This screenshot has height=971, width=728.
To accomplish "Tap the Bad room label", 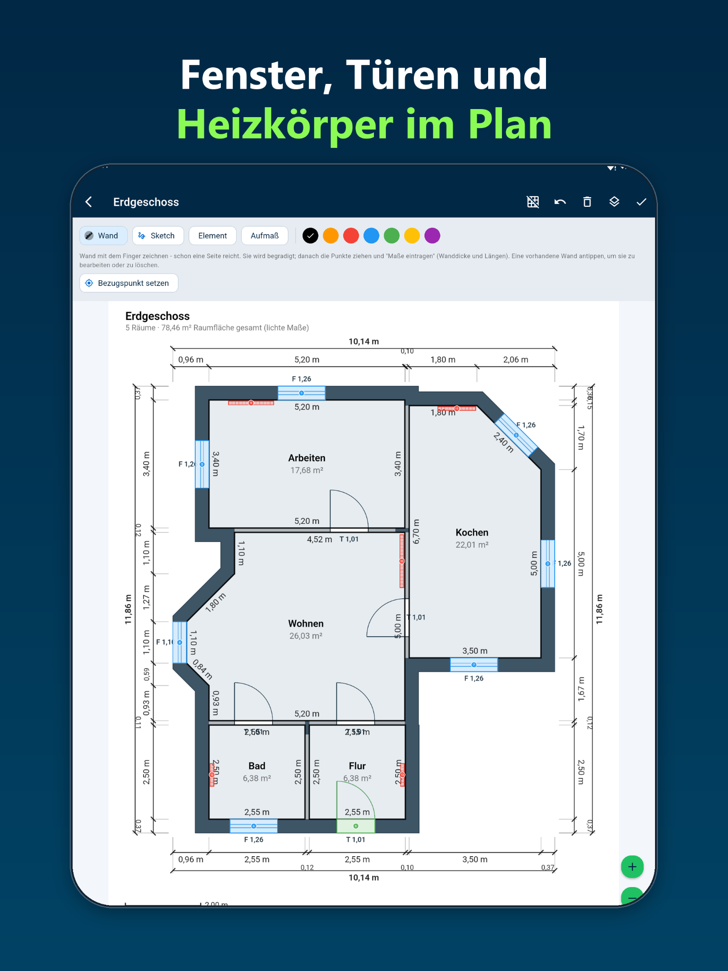I will click(257, 766).
